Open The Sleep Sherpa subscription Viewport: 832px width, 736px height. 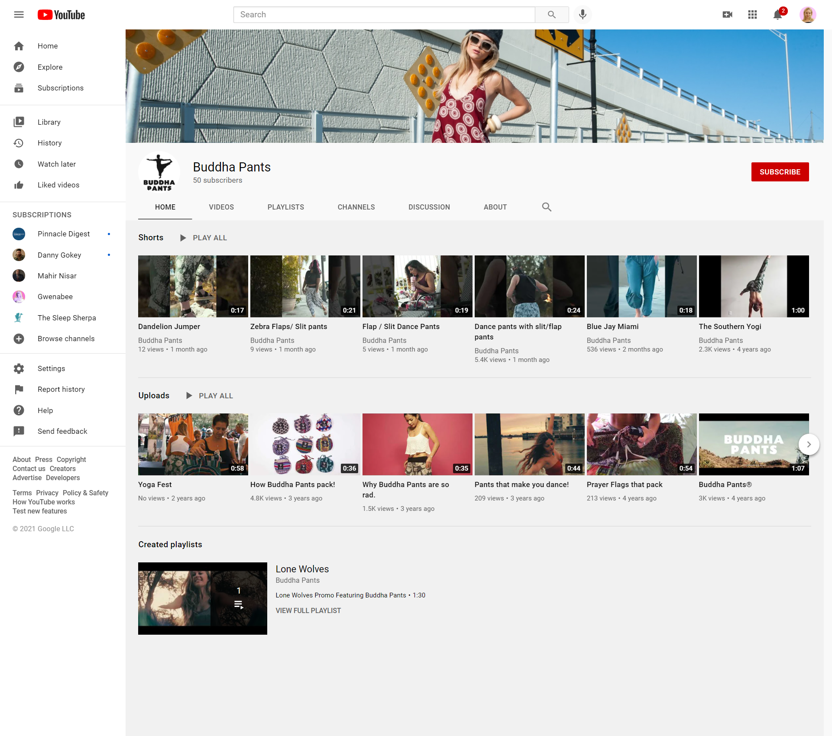pos(63,318)
